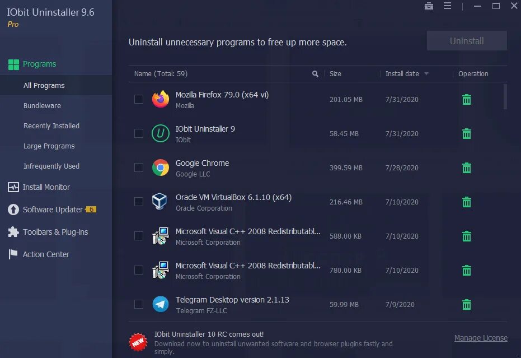This screenshot has height=358, width=521.
Task: Select the Programs section label
Action: (39, 64)
